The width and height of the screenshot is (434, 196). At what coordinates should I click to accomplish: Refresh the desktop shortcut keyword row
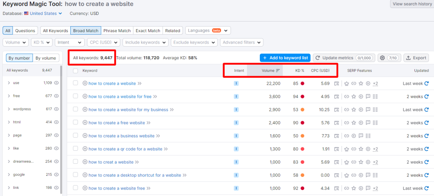coord(426,175)
